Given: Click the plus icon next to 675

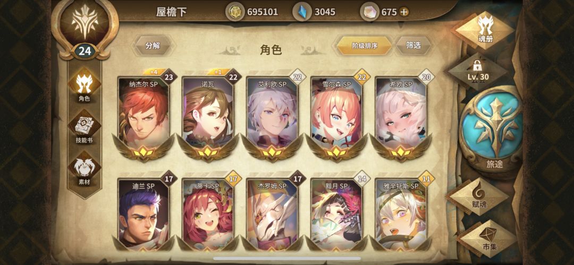Looking at the screenshot, I should [x=403, y=12].
